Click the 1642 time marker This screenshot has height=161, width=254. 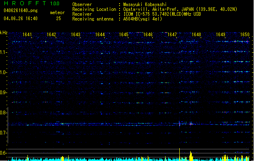click(x=51, y=34)
